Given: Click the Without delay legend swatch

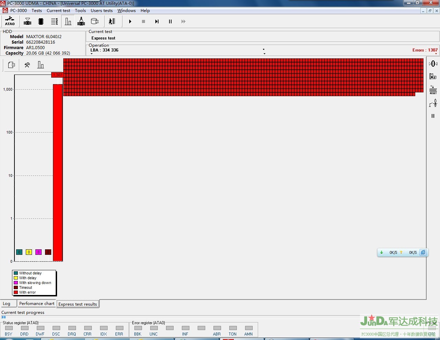Looking at the screenshot, I should (16, 273).
